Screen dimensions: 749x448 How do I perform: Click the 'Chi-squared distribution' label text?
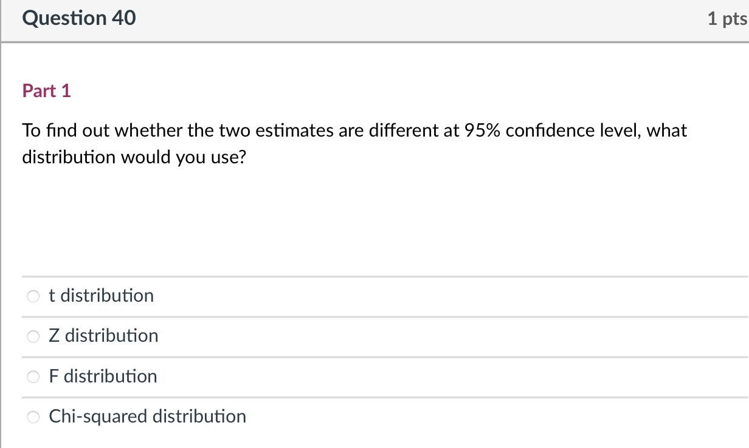(x=147, y=416)
